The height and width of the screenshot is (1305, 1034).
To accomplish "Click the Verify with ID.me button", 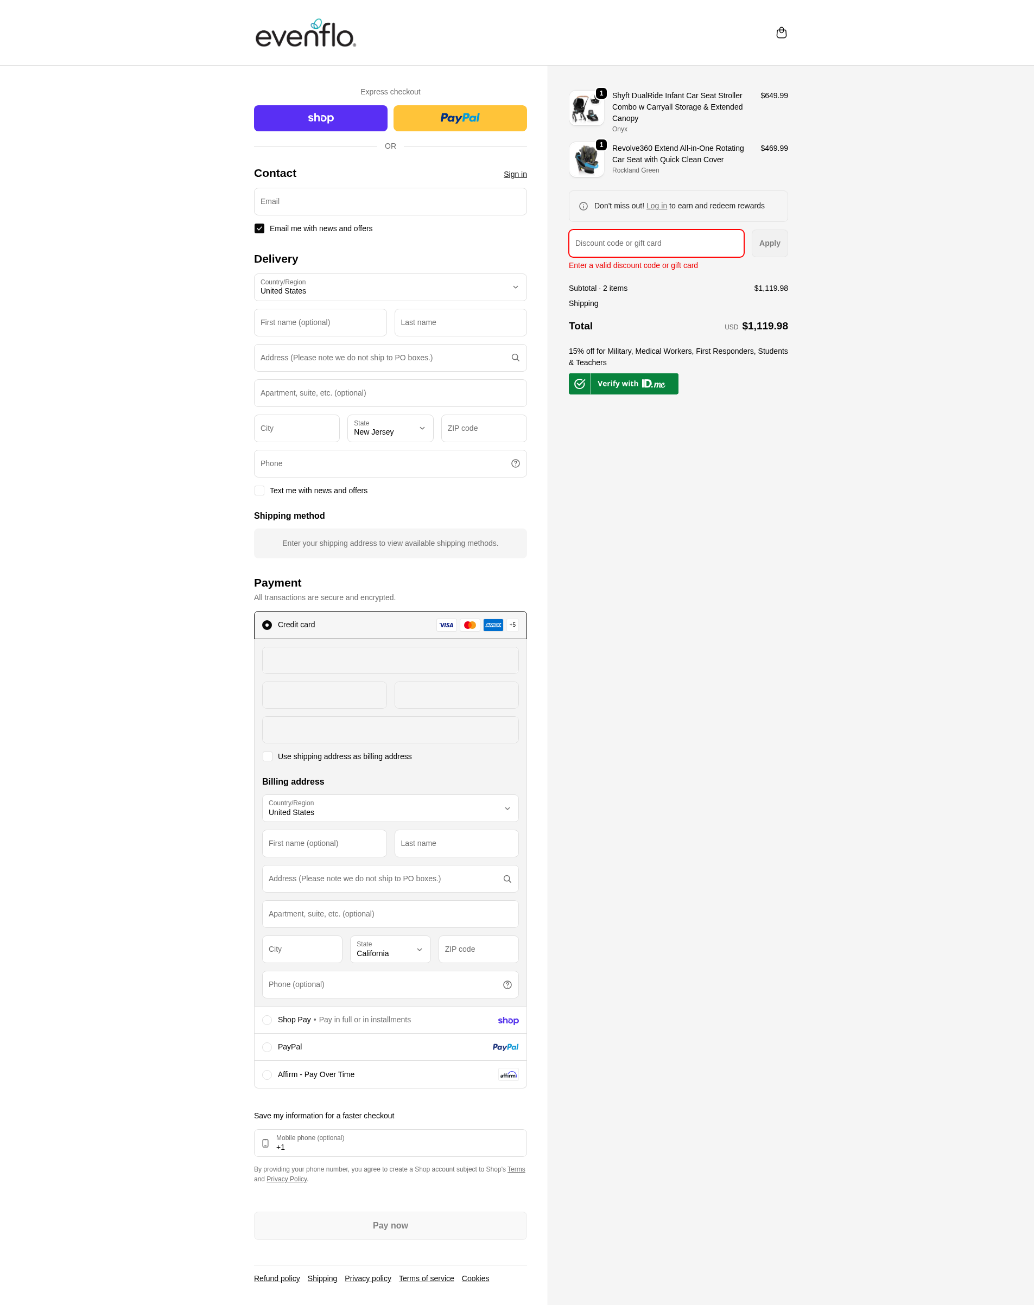I will tap(623, 383).
